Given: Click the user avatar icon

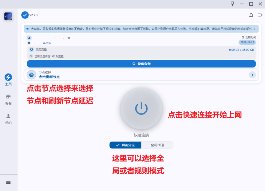Looking at the screenshot, I should [29, 38].
